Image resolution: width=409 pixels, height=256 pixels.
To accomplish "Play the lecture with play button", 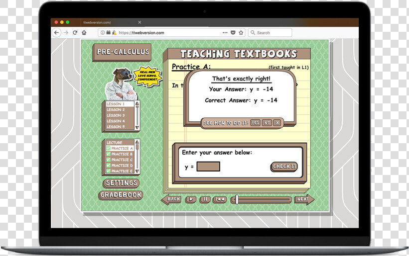I will click(191, 199).
